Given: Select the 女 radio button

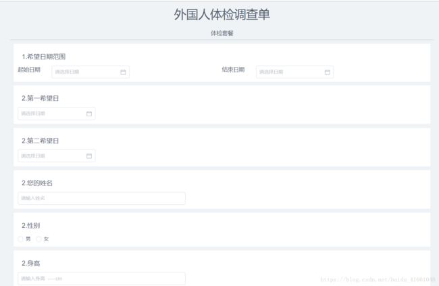Looking at the screenshot, I should click(x=38, y=239).
